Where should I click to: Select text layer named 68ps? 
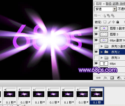113,64
